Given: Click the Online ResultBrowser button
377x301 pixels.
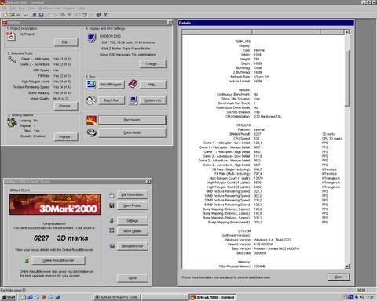Looking at the screenshot, I should click(58, 260).
